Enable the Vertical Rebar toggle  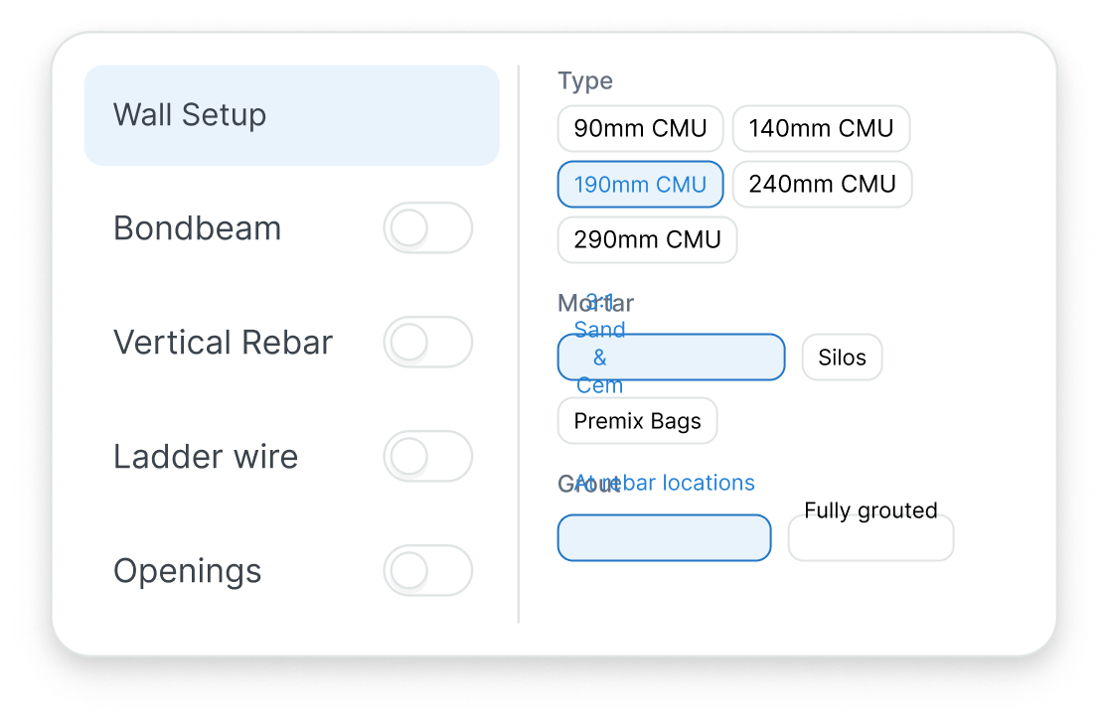[x=427, y=342]
